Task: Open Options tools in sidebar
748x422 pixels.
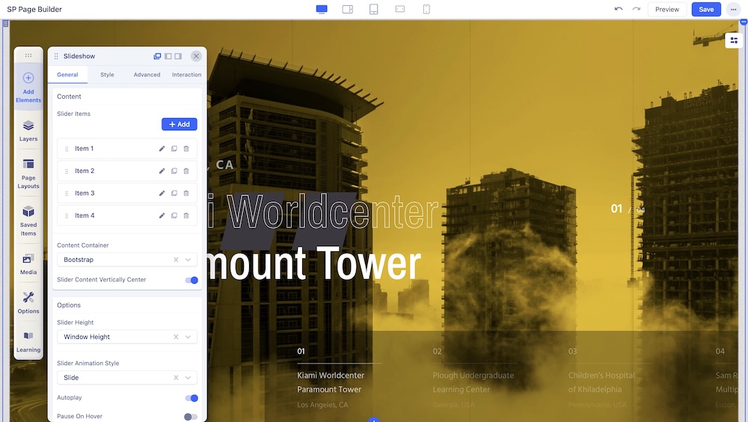Action: point(28,303)
